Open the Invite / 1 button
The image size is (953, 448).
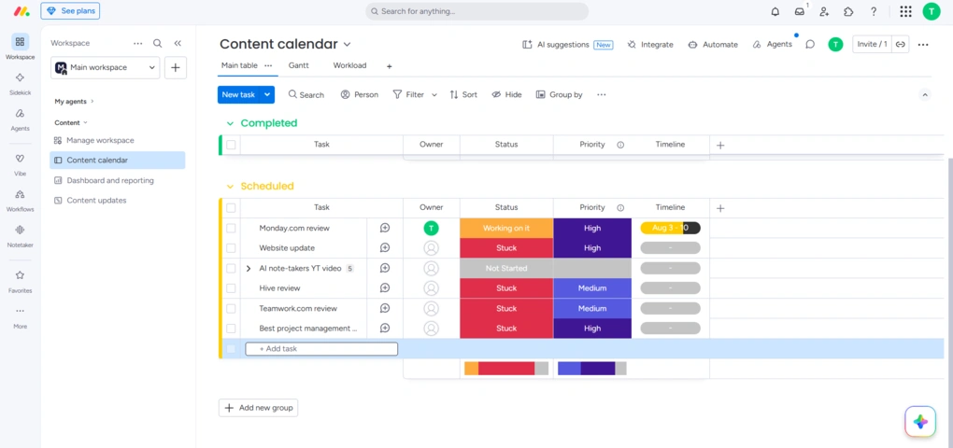(872, 44)
